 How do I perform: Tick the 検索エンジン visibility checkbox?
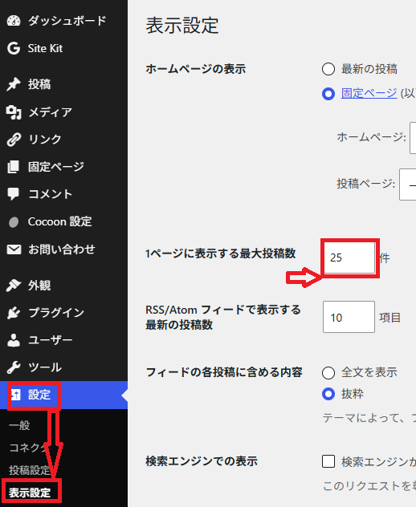[x=328, y=461]
